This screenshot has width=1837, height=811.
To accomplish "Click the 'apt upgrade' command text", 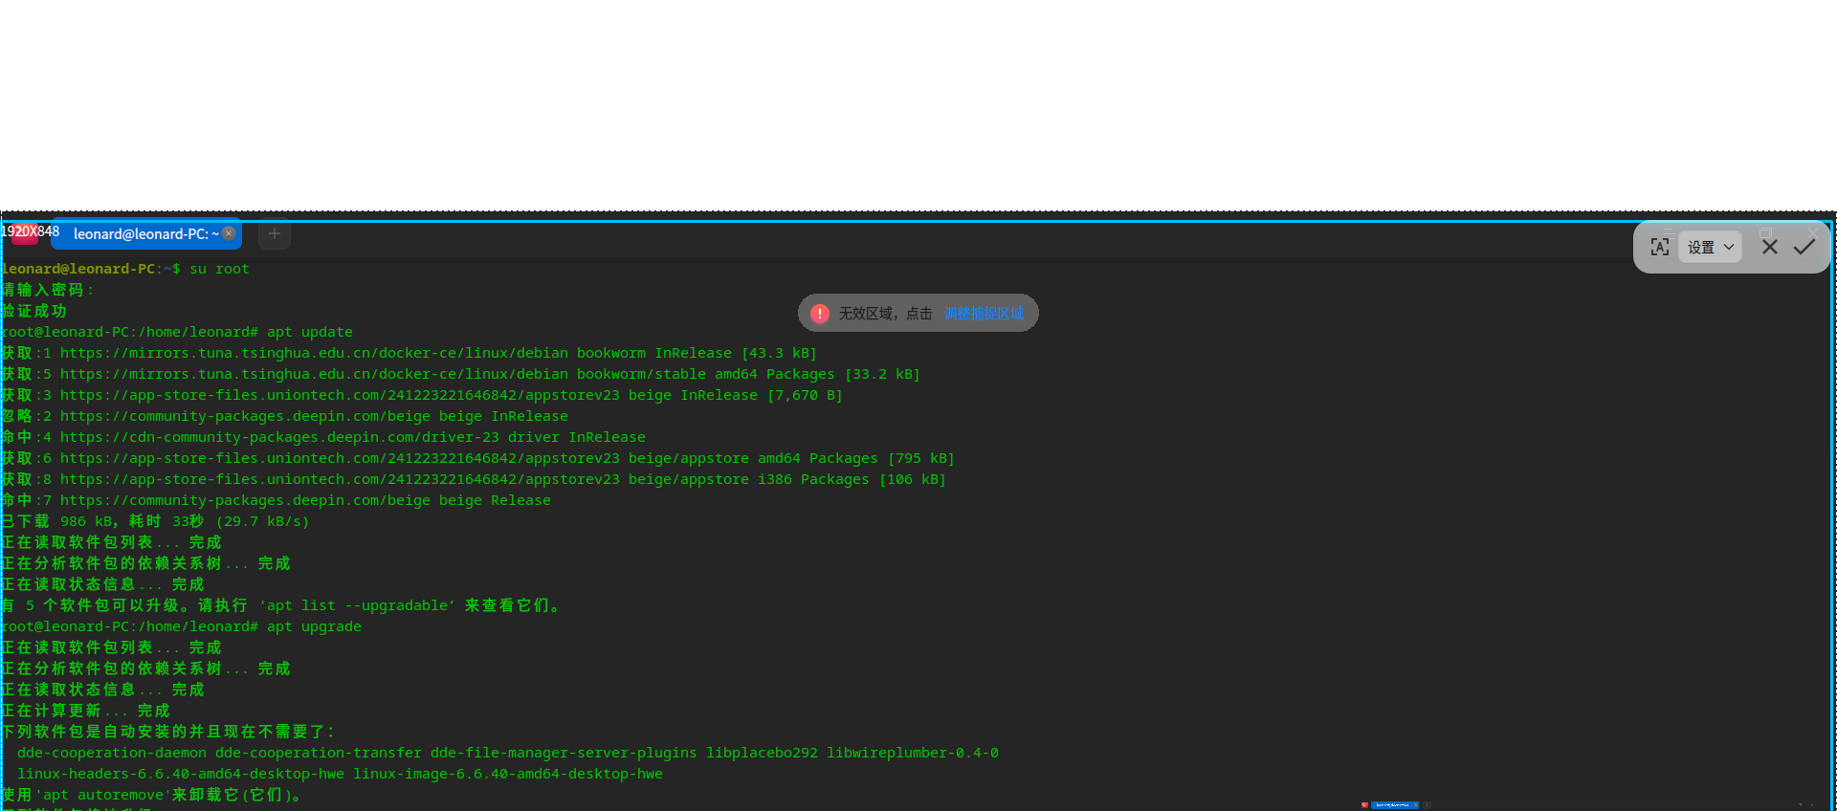I will (x=314, y=626).
